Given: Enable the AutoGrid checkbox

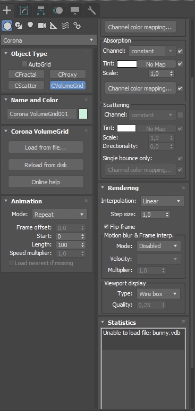Looking at the screenshot, I should point(24,64).
